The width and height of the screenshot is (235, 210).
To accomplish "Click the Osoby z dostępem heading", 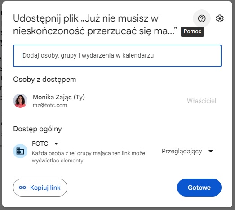I will click(44, 80).
